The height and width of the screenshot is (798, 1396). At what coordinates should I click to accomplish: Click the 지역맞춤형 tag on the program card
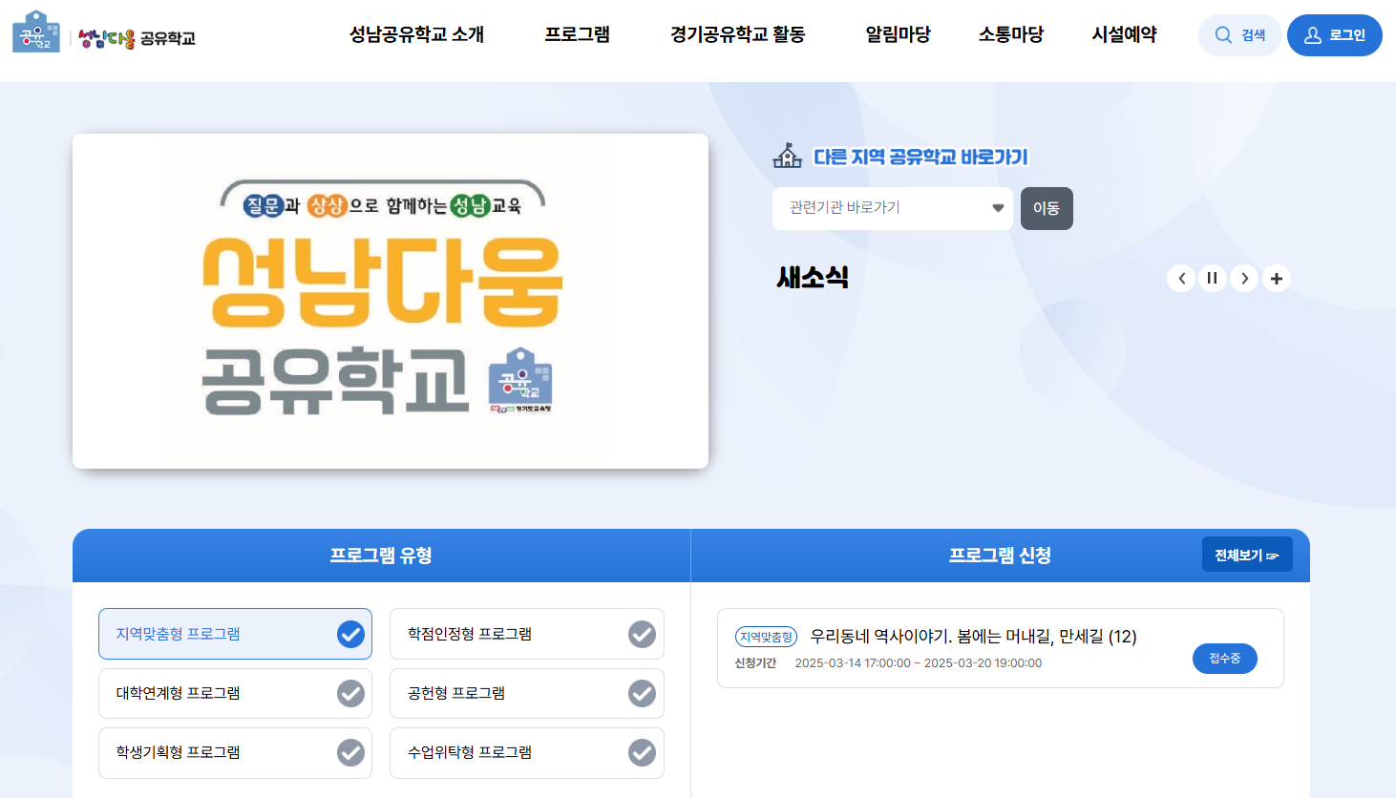click(766, 637)
